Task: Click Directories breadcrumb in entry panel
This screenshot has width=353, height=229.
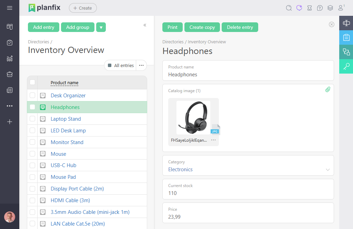Action: pos(173,42)
